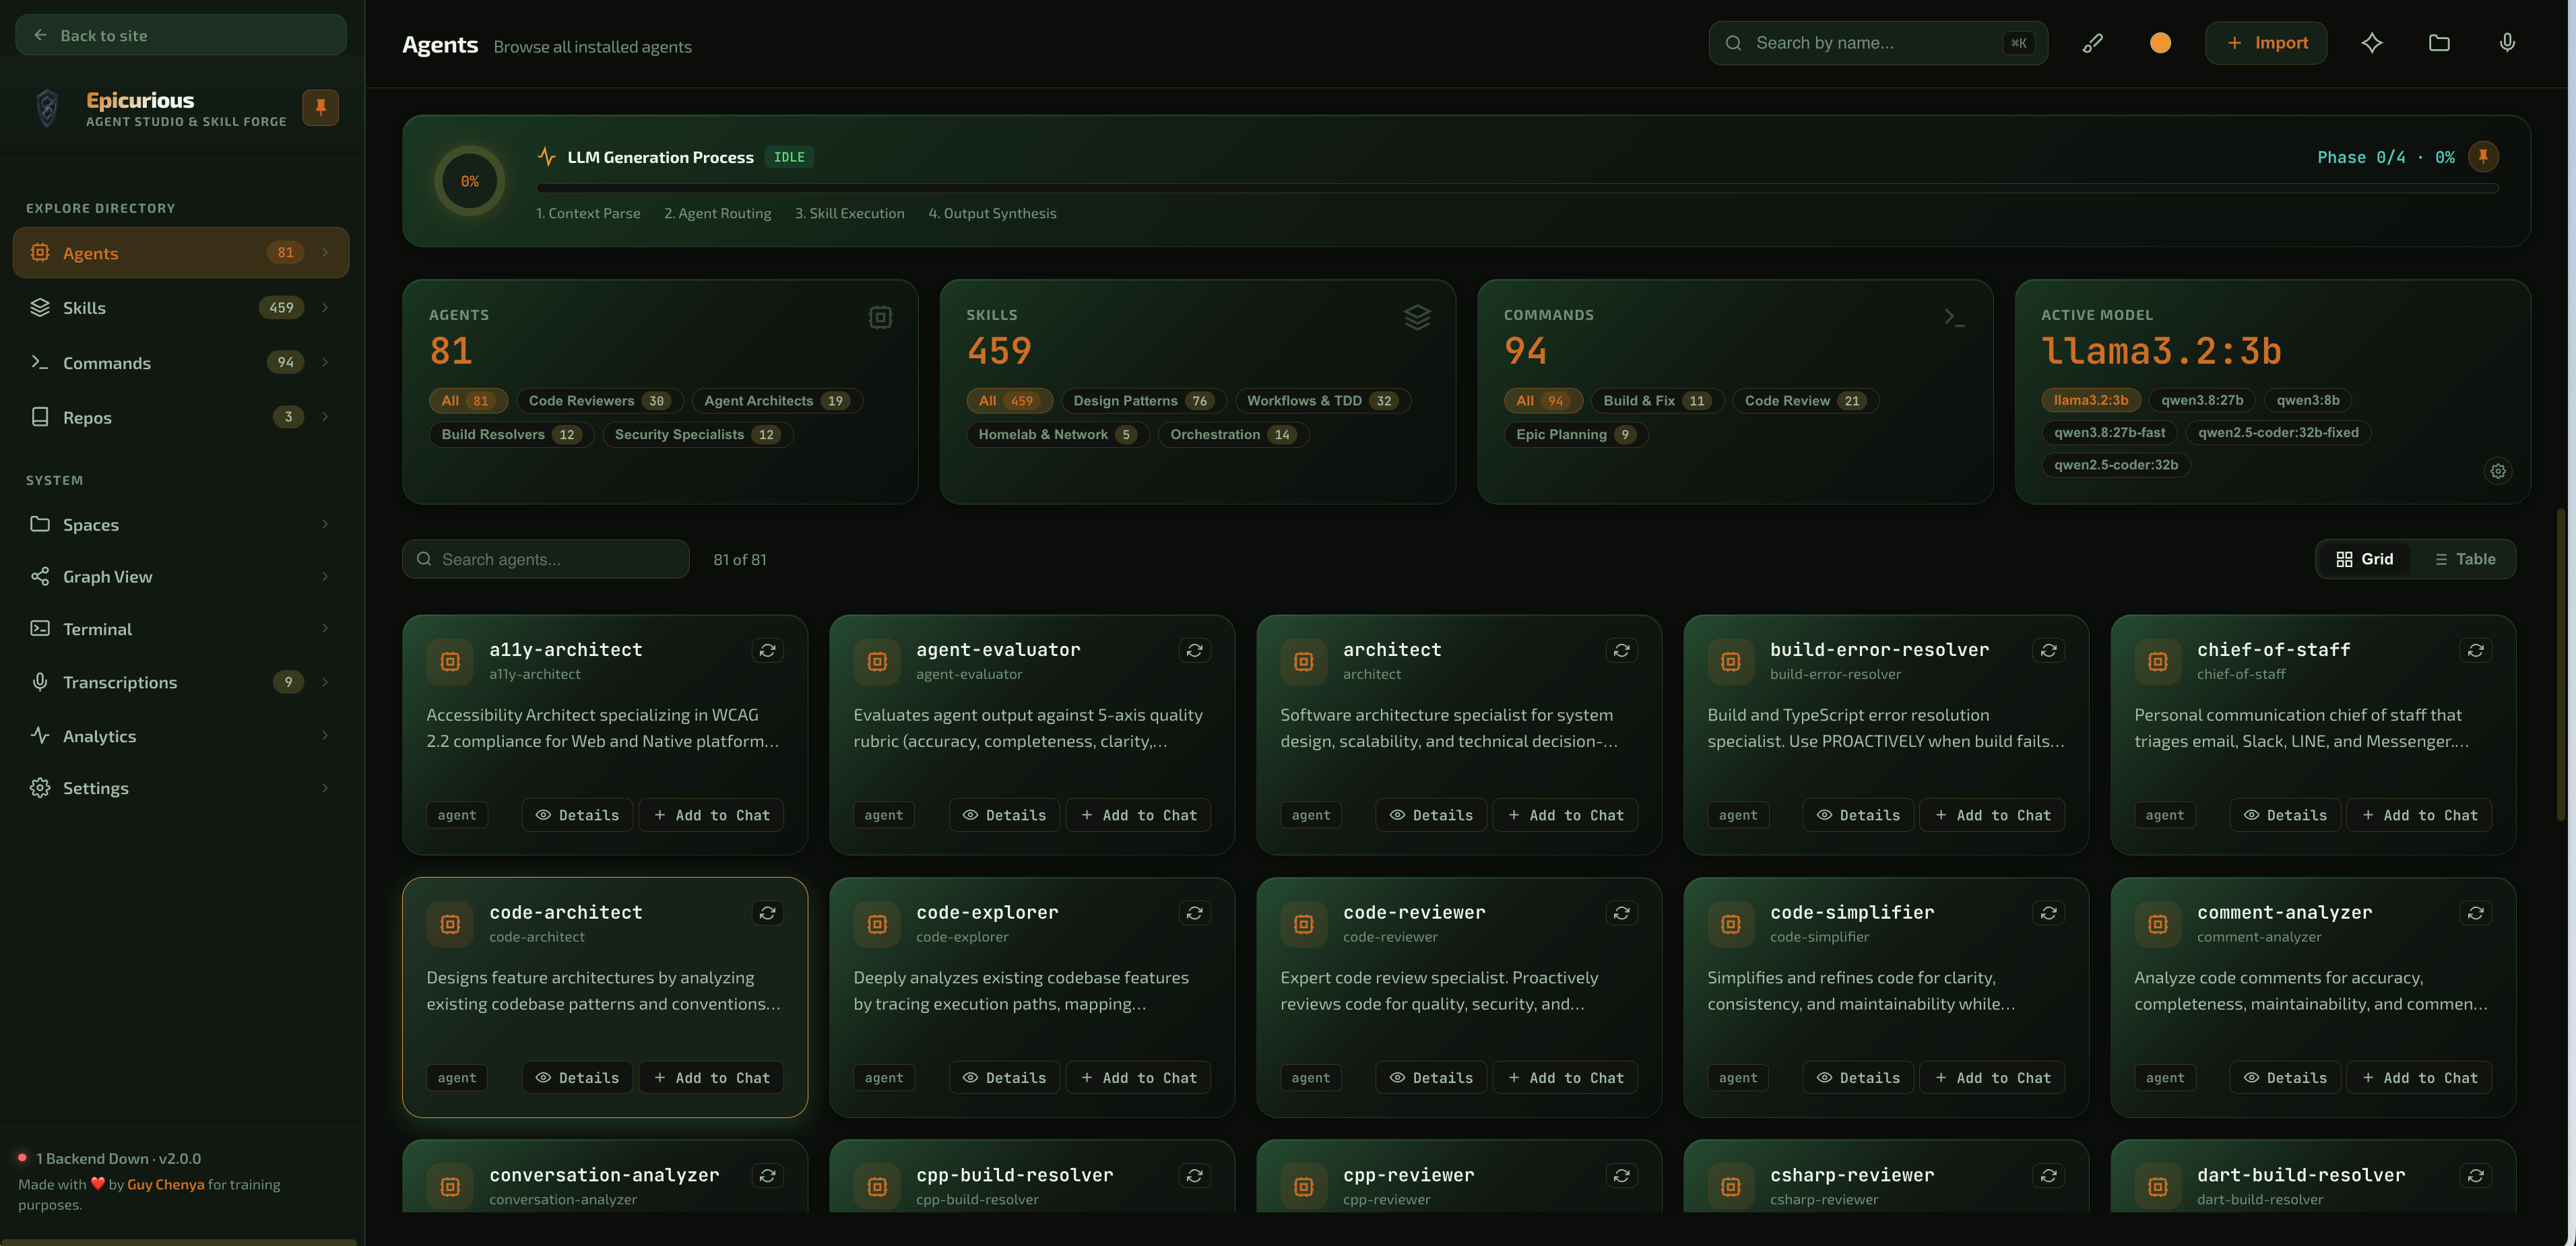This screenshot has height=1246, width=2576.
Task: Click Back to site button
Action: coord(181,35)
